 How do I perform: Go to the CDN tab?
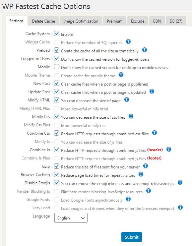(x=157, y=21)
